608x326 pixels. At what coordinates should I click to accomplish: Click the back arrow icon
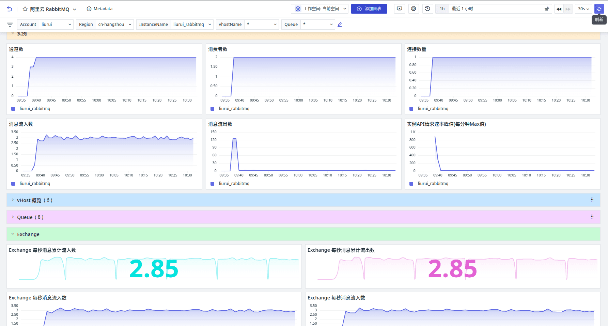click(x=10, y=9)
